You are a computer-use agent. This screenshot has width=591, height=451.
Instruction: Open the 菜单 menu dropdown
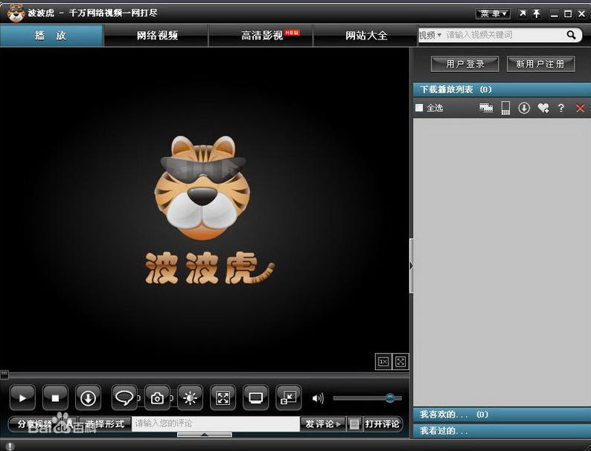point(493,14)
